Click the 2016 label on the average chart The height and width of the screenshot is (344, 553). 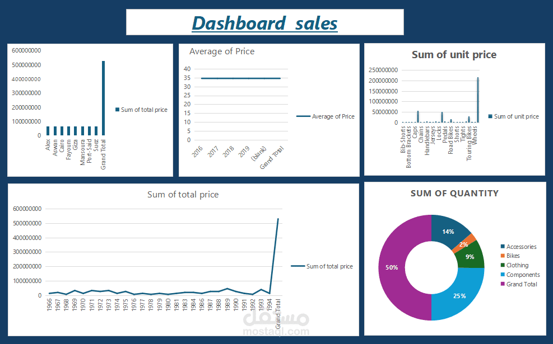pos(197,152)
